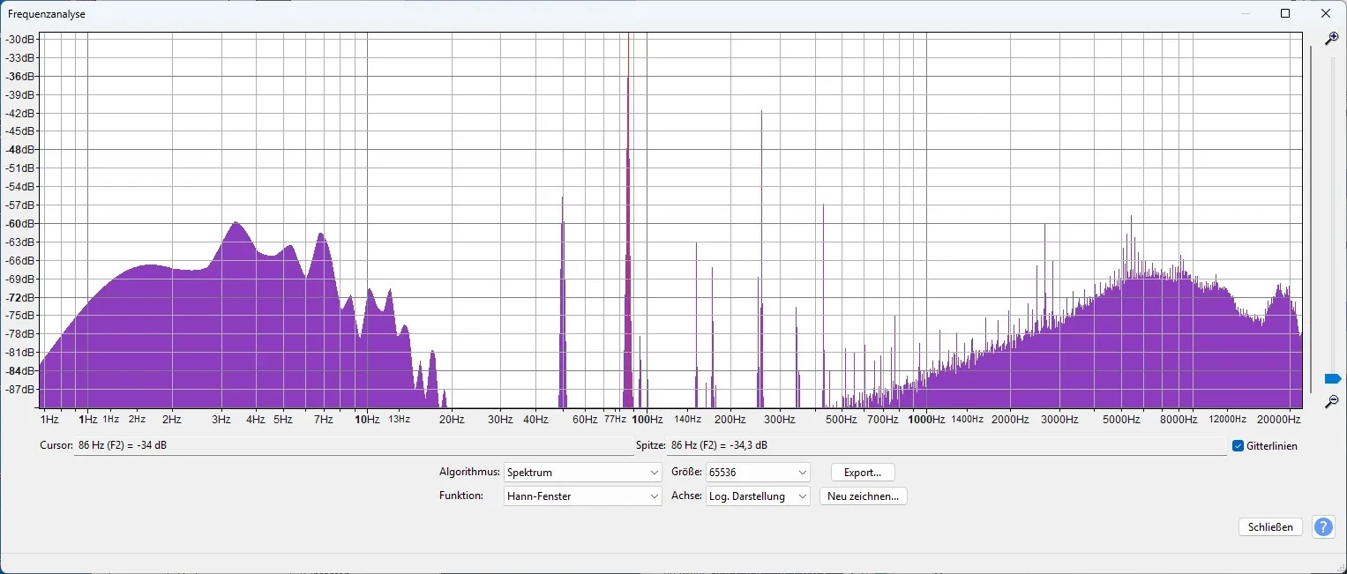The height and width of the screenshot is (574, 1347).
Task: Click the 5000Hz label on the frequency axis
Action: (1122, 420)
